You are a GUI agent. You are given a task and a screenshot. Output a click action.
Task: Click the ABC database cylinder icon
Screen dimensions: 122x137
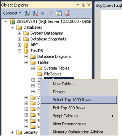click(26, 45)
